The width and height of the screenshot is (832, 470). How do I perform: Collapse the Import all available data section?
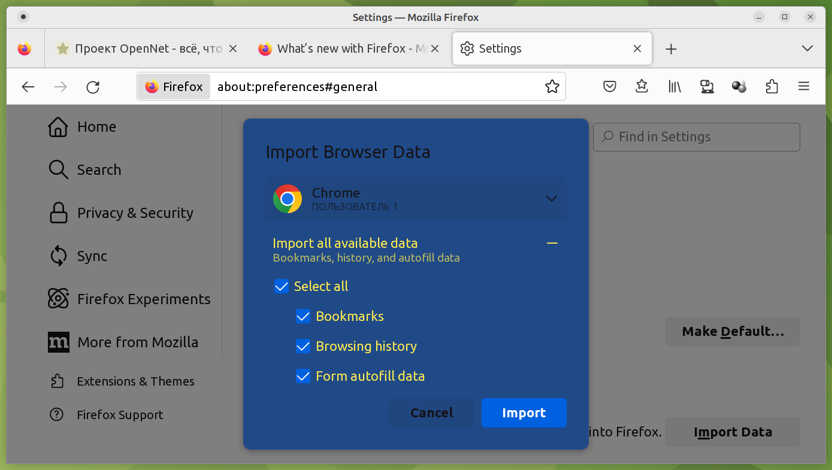click(x=552, y=243)
